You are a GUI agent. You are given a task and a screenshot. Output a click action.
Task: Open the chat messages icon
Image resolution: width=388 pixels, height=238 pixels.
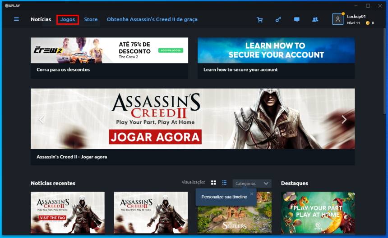[x=296, y=20]
